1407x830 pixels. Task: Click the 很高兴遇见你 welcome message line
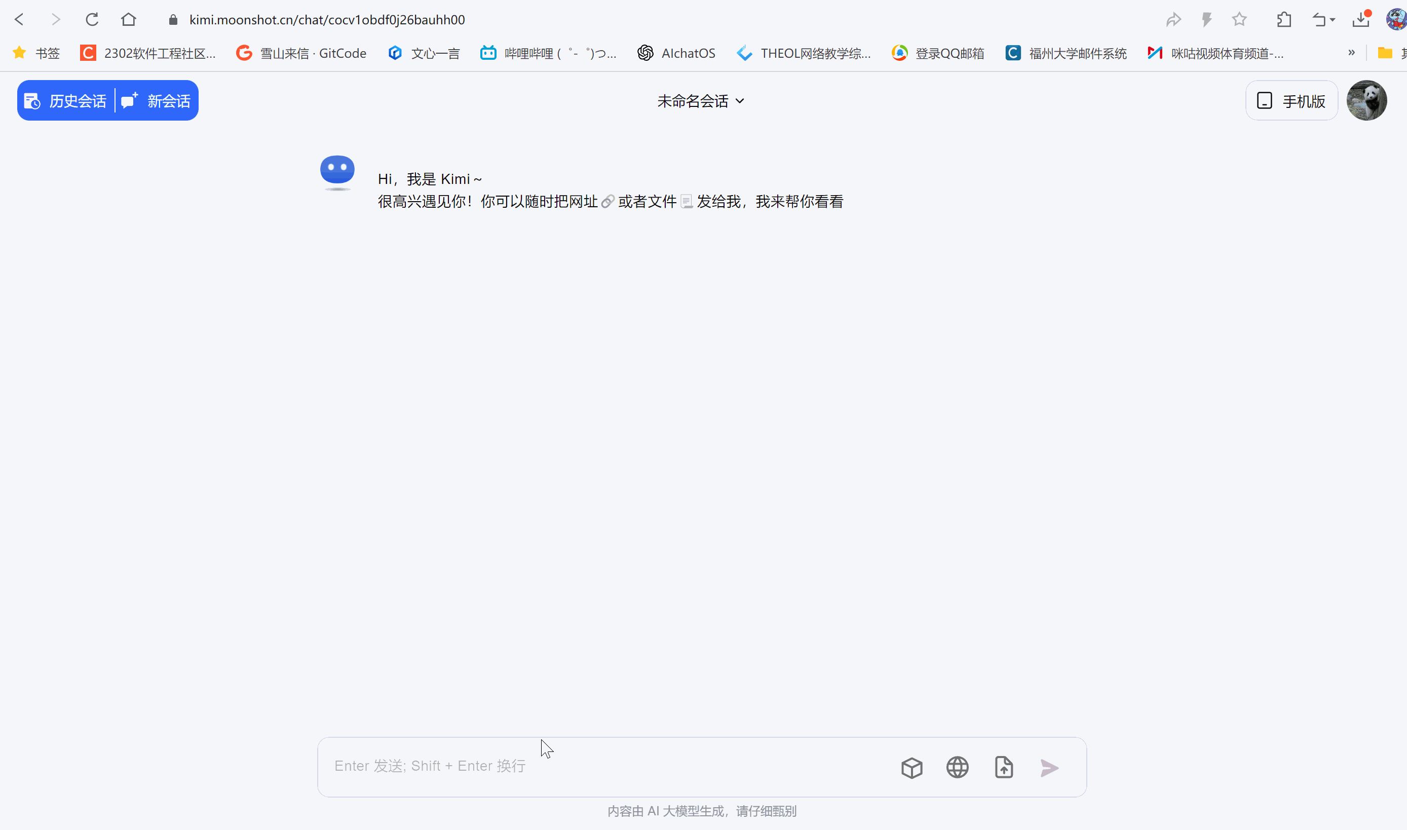(610, 201)
